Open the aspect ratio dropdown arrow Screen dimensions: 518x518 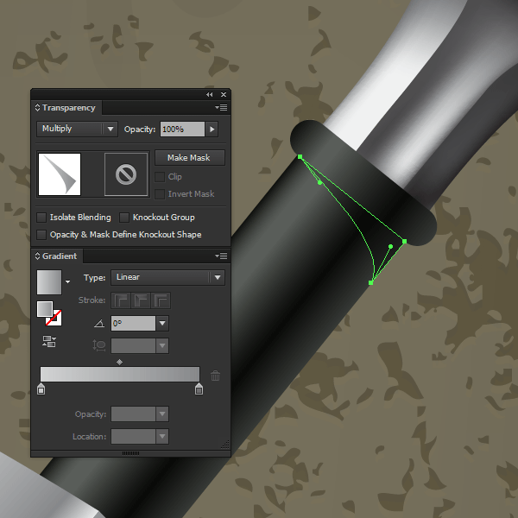[x=162, y=346]
